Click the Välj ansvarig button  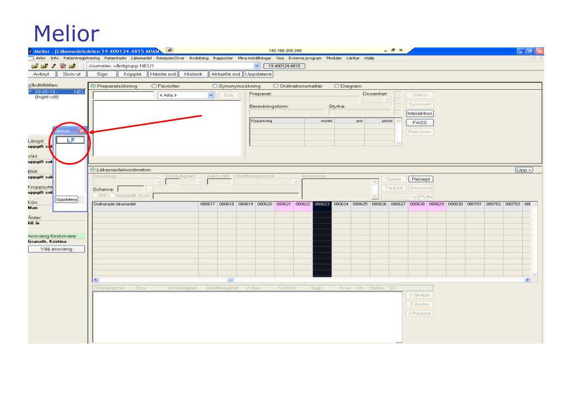[56, 249]
